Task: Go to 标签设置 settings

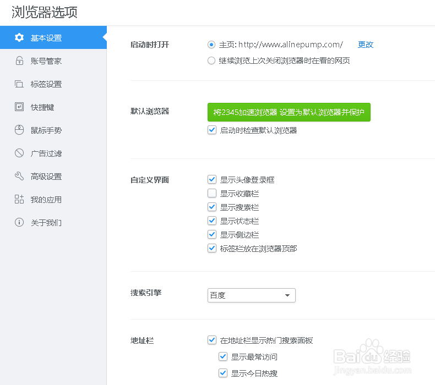Action: (53, 84)
